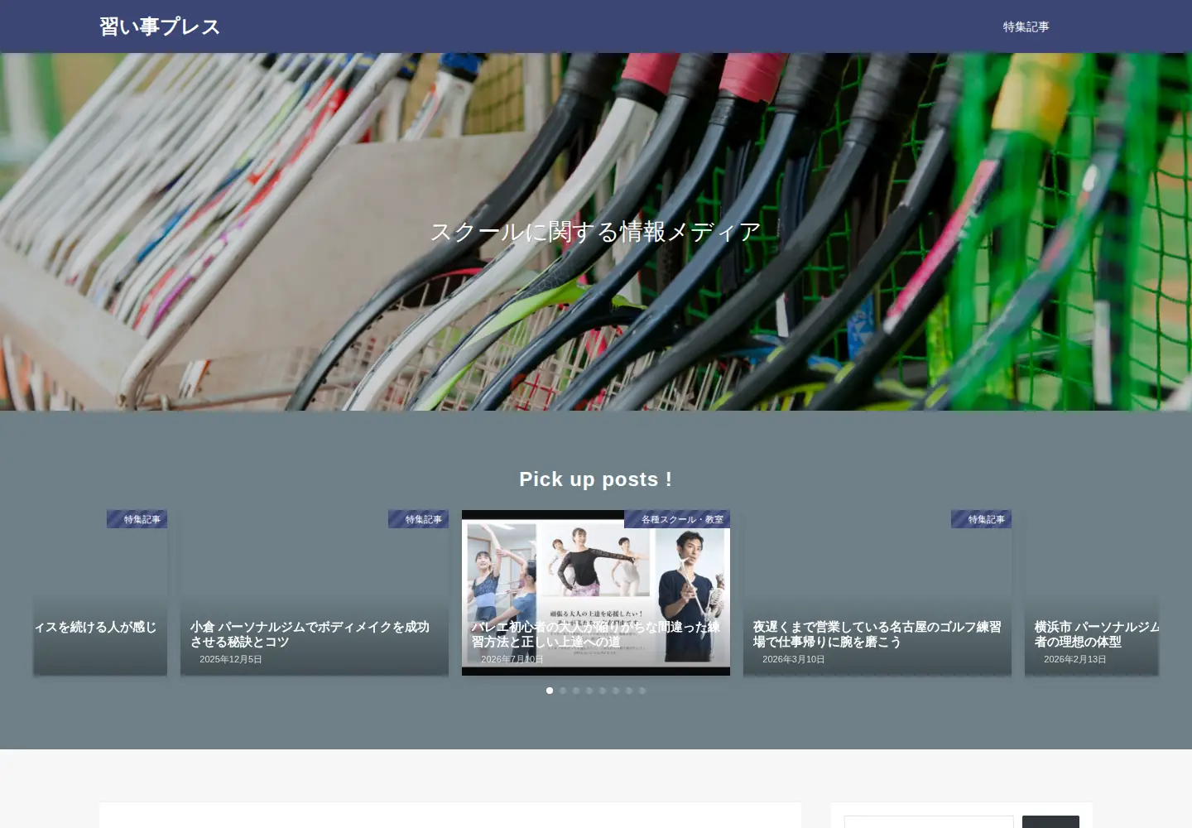
Task: Click 特集記事 badge on the 名古屋 golf card
Action: coord(982,519)
